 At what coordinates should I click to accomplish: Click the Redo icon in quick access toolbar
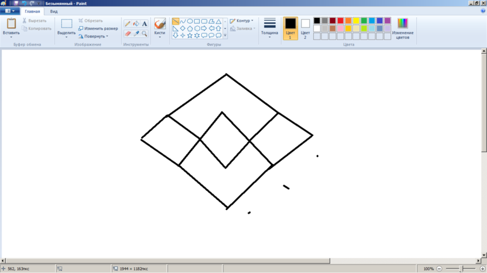coord(32,3)
